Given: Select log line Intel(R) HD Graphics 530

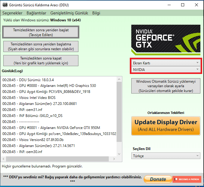Looking at the screenshot, I should coord(49,86).
